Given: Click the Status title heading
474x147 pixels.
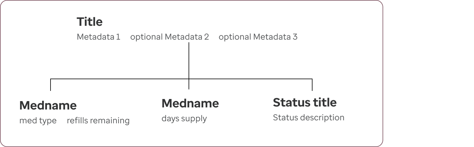Looking at the screenshot, I should (x=305, y=103).
